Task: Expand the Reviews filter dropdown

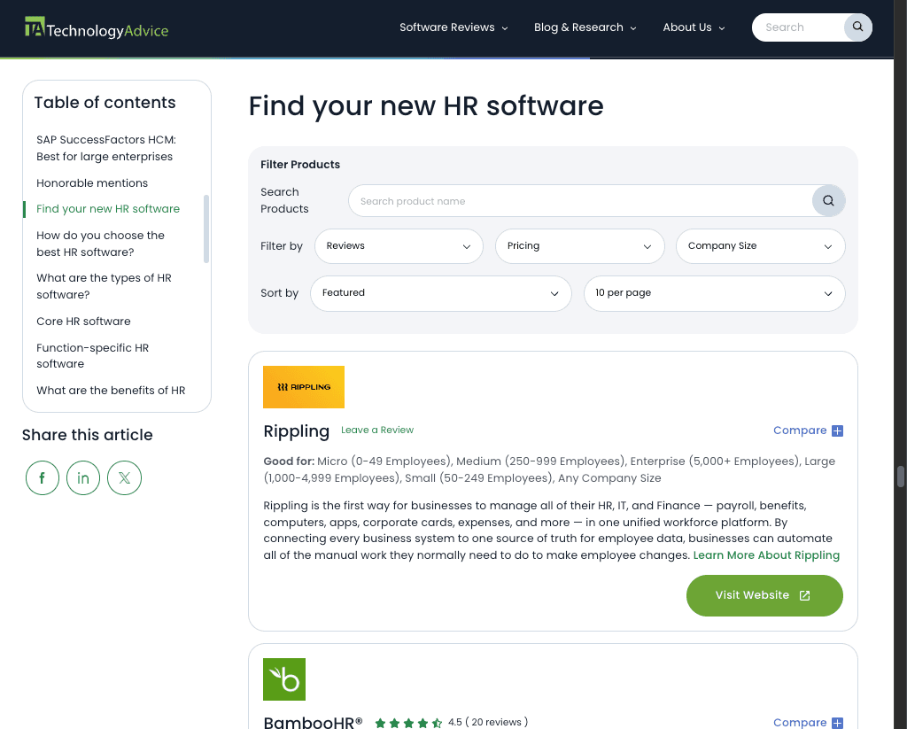Action: point(399,246)
